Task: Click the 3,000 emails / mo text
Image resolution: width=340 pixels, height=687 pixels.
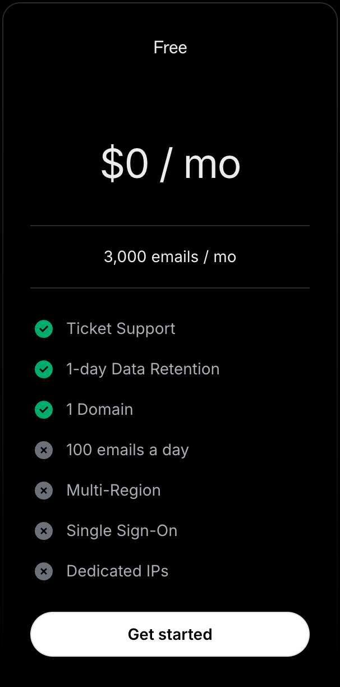Action: (x=170, y=257)
